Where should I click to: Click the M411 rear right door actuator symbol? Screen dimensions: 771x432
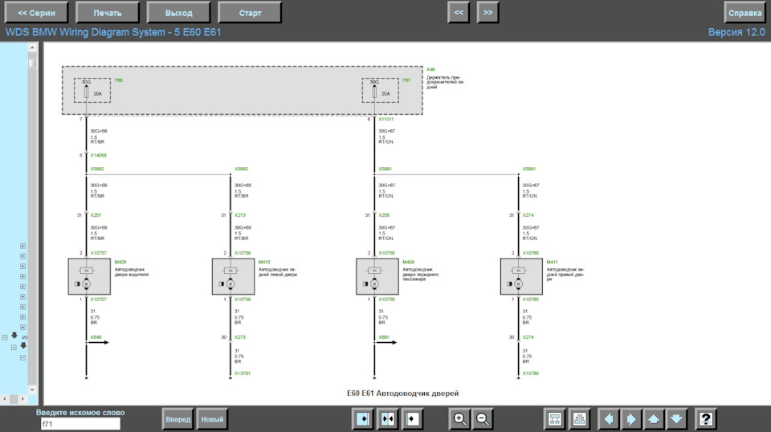[521, 277]
